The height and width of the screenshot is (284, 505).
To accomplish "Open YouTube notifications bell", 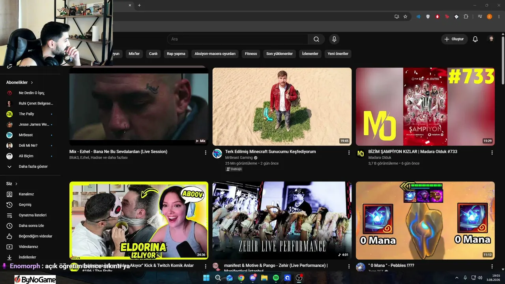I will pyautogui.click(x=475, y=39).
